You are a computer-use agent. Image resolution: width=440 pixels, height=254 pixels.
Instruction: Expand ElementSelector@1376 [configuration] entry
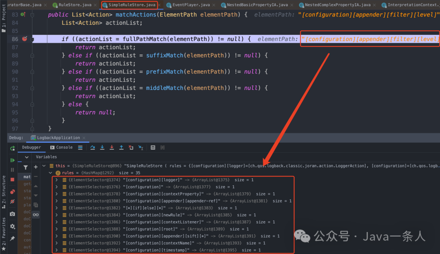pos(57,187)
